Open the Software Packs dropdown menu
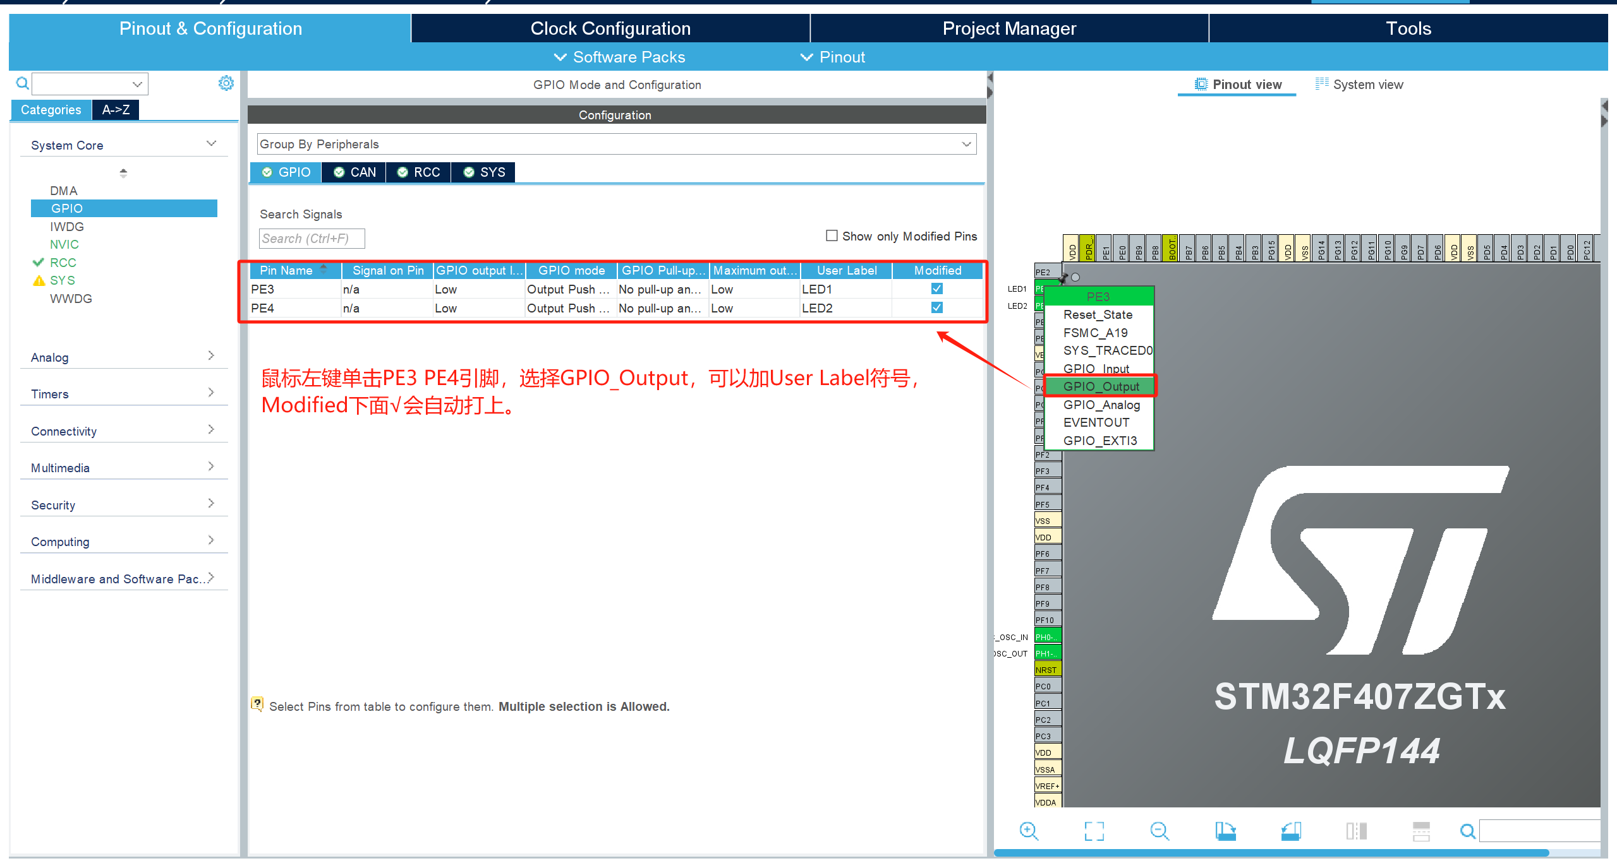This screenshot has height=868, width=1617. (x=619, y=57)
